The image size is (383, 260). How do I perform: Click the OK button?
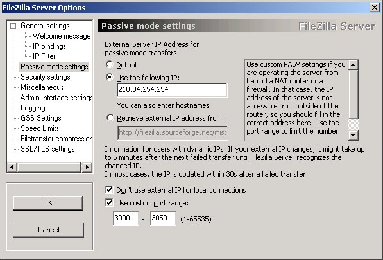click(48, 203)
